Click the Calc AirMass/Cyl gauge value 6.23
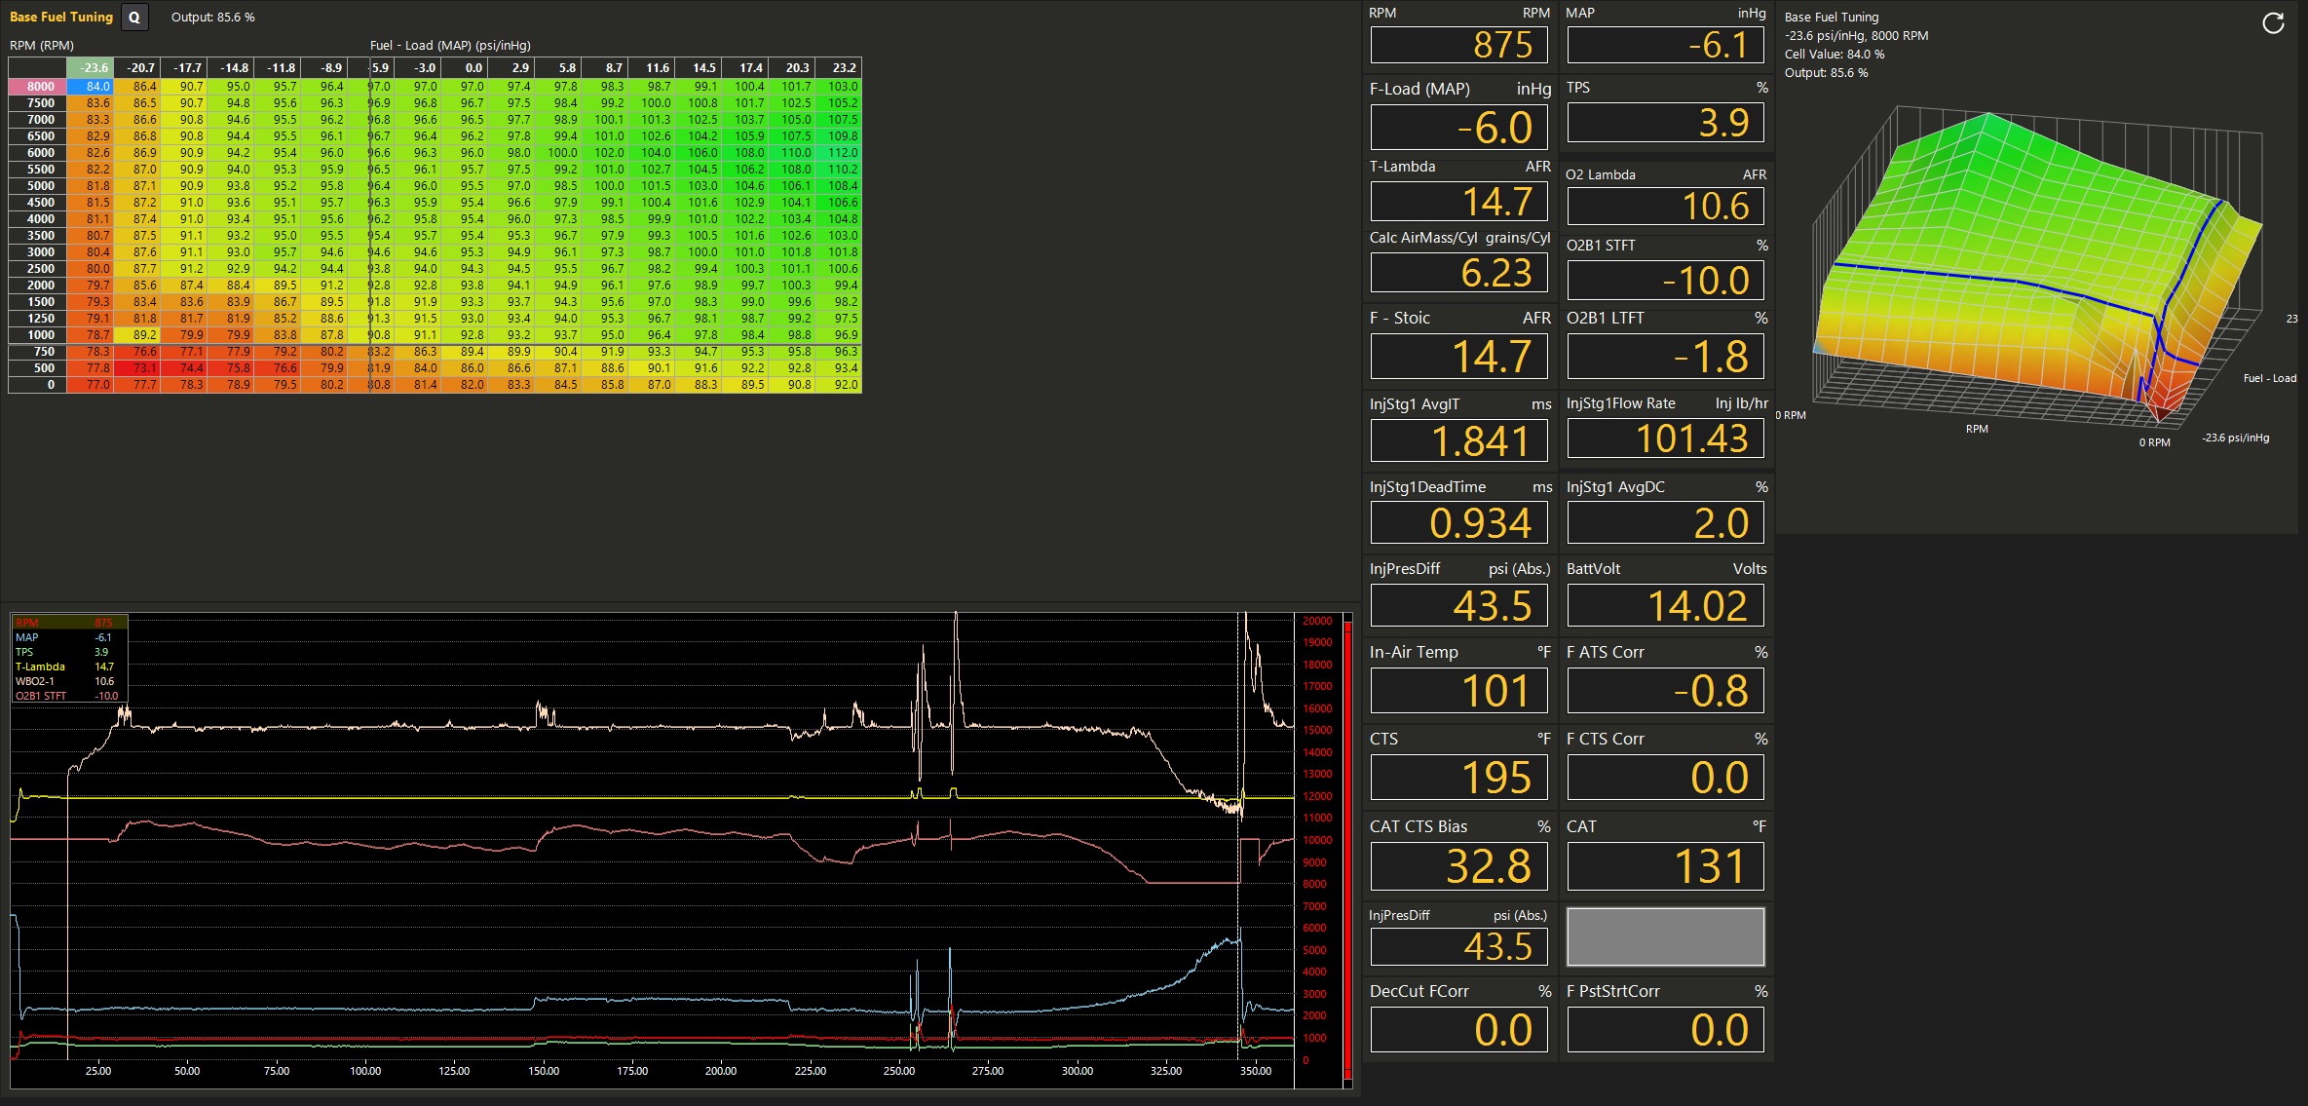 click(1458, 273)
